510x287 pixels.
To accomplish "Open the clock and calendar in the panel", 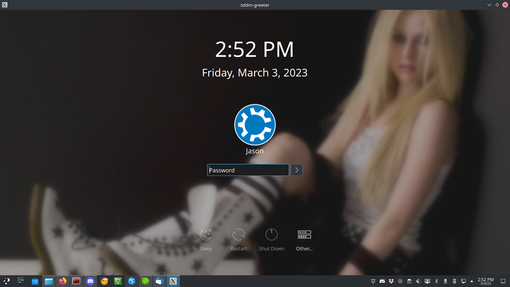I will 486,282.
